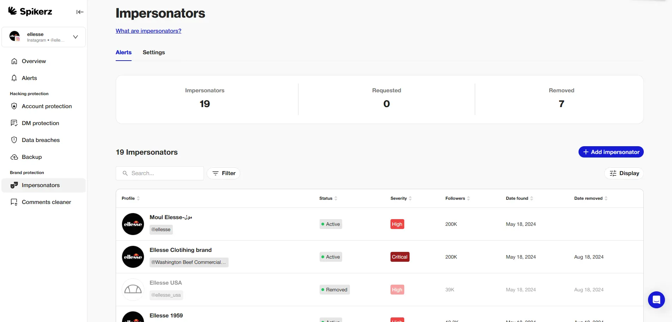Click the @ellesse handle tag
The width and height of the screenshot is (672, 322).
click(x=161, y=230)
